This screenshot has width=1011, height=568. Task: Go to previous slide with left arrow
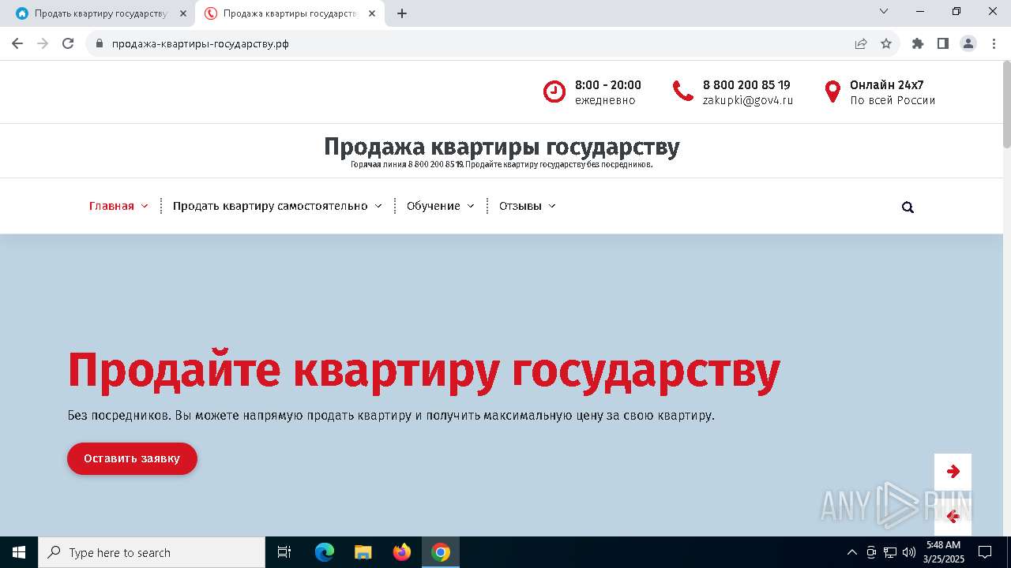click(953, 517)
